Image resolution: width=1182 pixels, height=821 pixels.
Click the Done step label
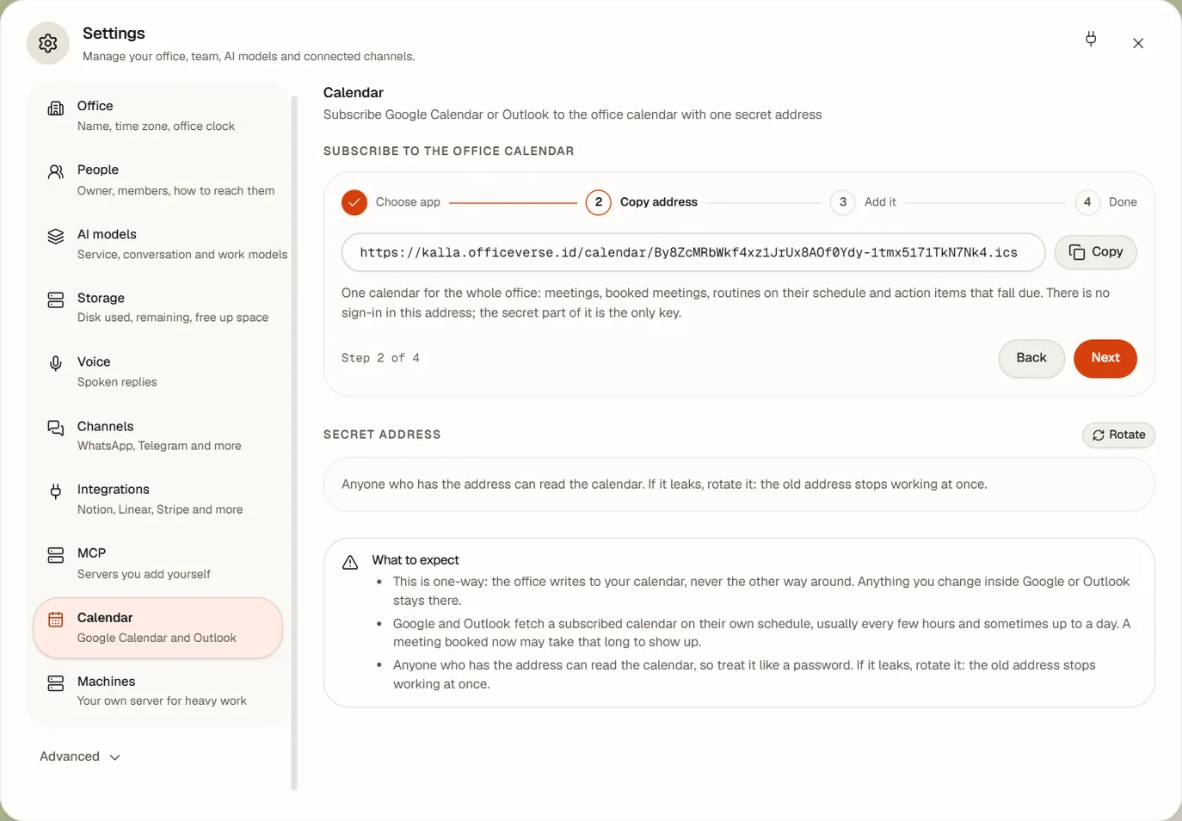coord(1123,202)
